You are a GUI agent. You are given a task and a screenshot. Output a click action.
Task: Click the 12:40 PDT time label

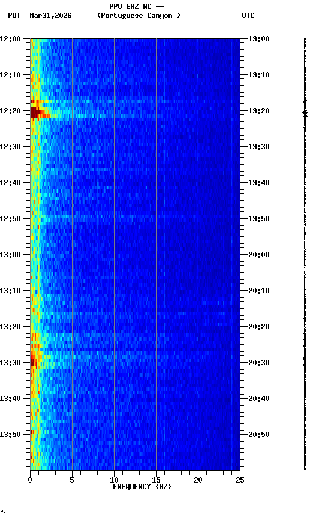click(x=10, y=183)
